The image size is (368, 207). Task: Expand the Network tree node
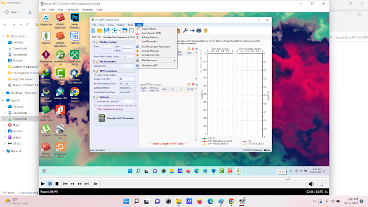tap(3, 151)
